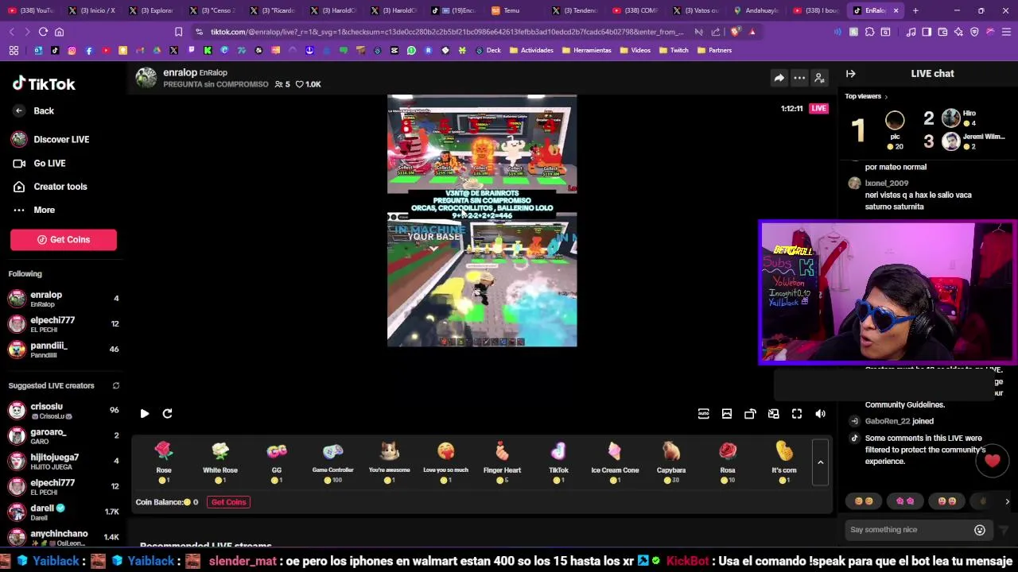Click the image mode player icon
The width and height of the screenshot is (1018, 572).
pyautogui.click(x=726, y=413)
